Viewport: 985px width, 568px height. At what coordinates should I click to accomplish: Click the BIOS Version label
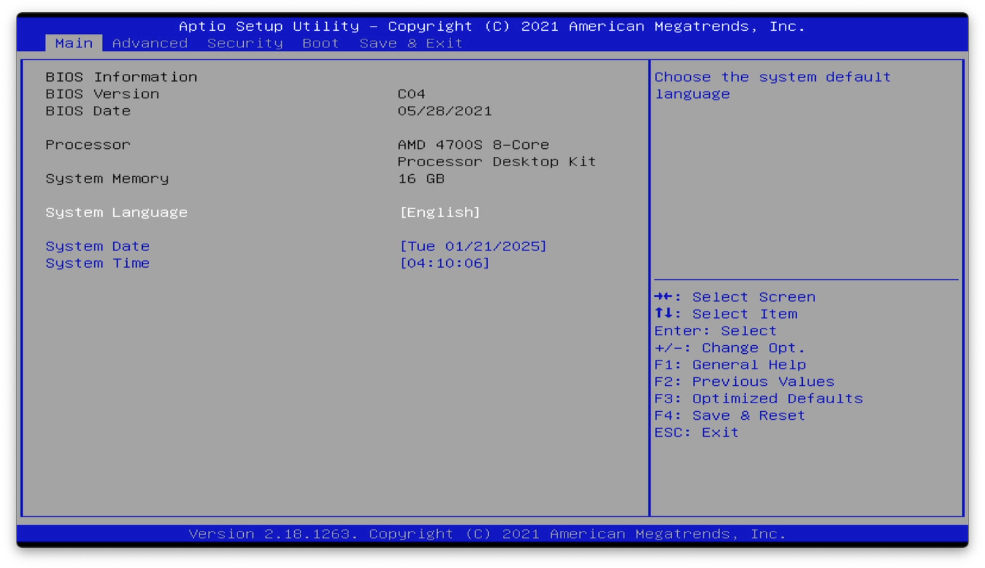(102, 94)
